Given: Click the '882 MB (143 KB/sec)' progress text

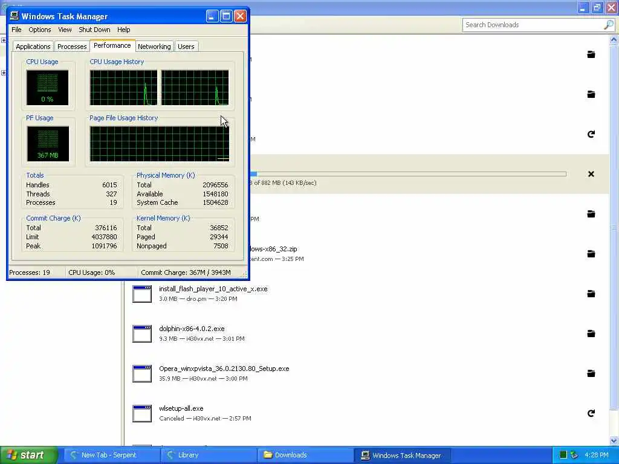Looking at the screenshot, I should point(289,183).
